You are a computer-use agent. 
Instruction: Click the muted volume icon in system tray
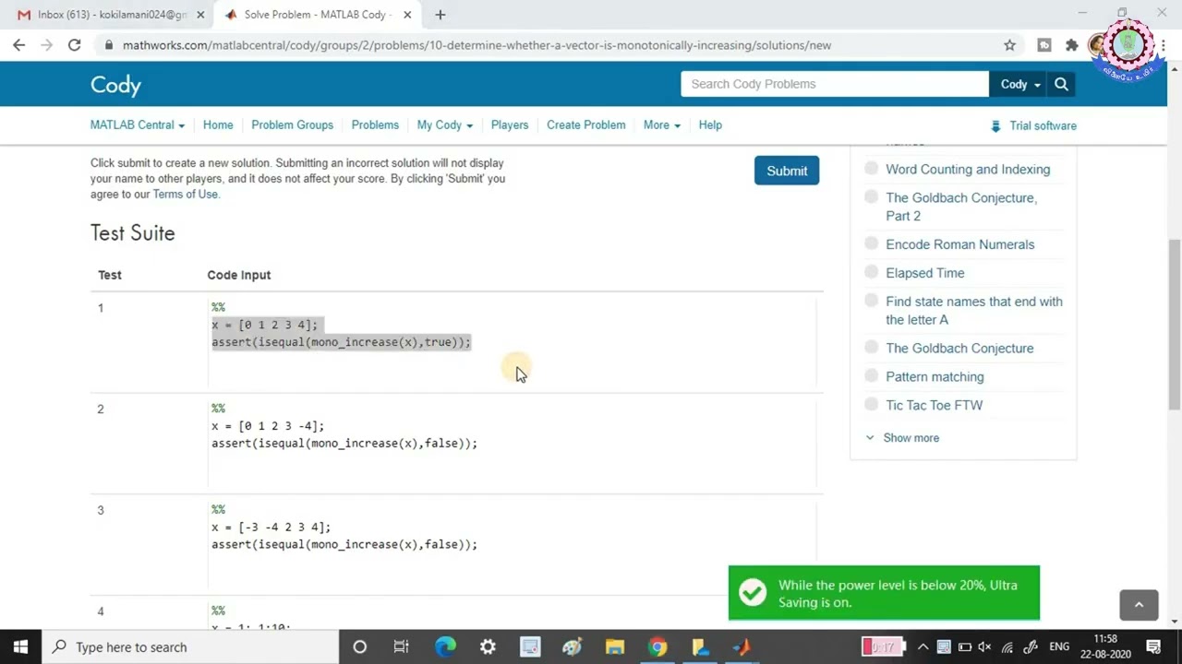(985, 647)
